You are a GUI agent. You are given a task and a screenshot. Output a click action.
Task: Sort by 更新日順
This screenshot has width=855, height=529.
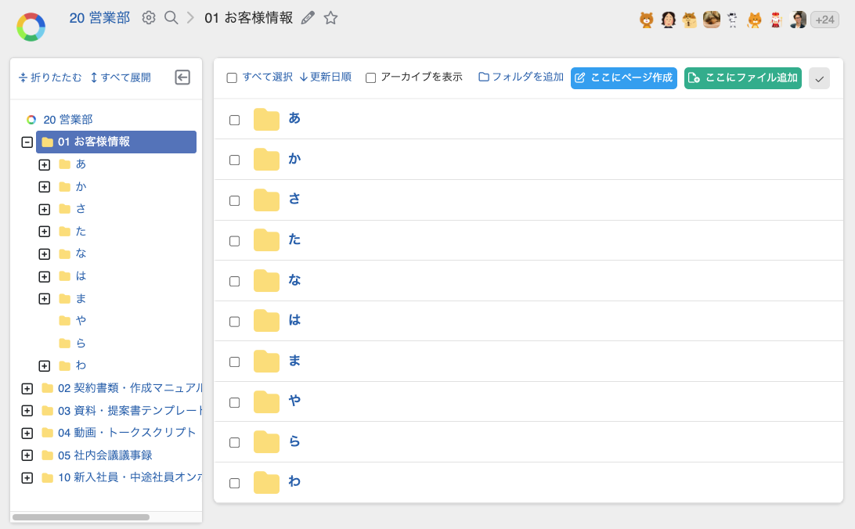tap(326, 77)
